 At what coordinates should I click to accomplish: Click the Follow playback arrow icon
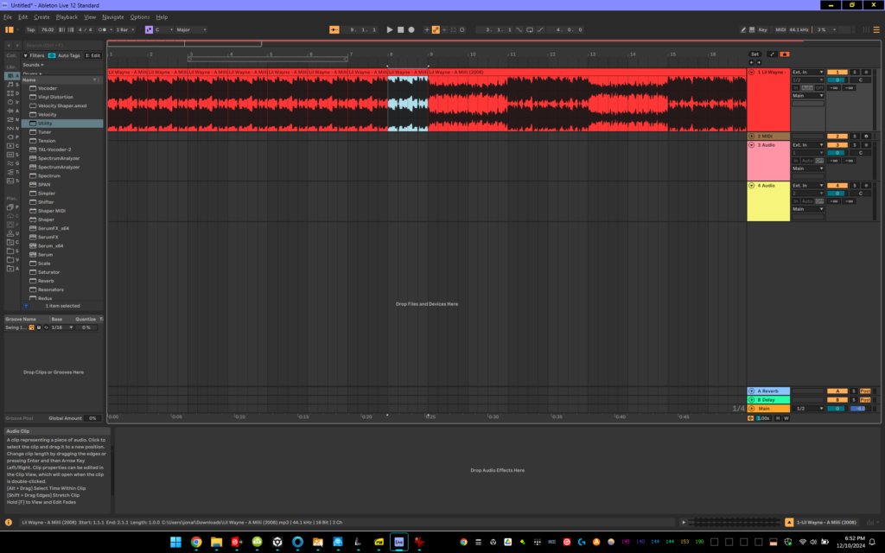point(445,29)
